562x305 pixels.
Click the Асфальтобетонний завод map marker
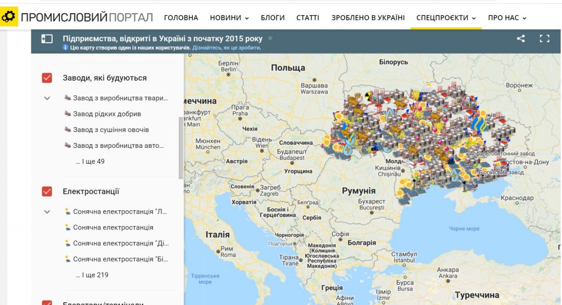(x=502, y=154)
